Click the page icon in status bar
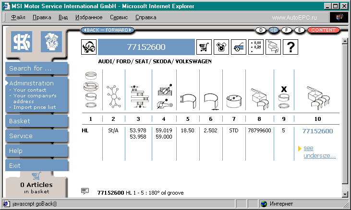This screenshot has width=351, height=210. click(x=6, y=204)
